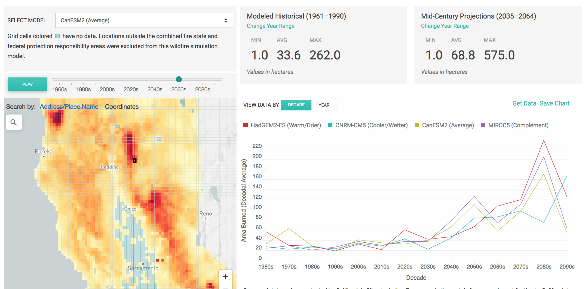Click the 2040s label on decade slider
The width and height of the screenshot is (588, 289).
[x=155, y=89]
